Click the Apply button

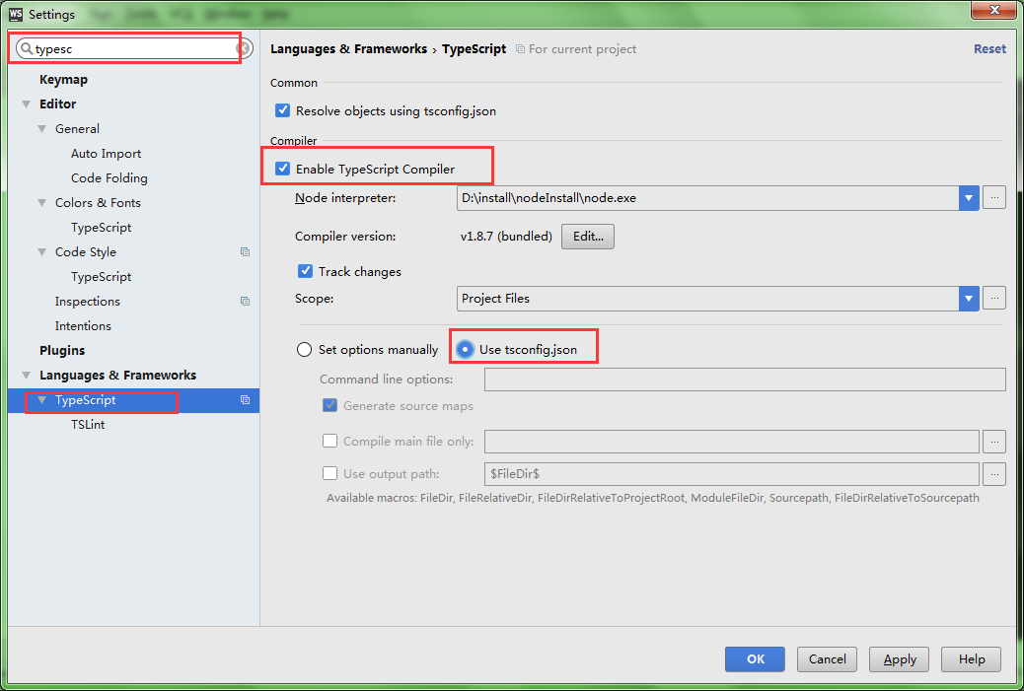pyautogui.click(x=900, y=659)
